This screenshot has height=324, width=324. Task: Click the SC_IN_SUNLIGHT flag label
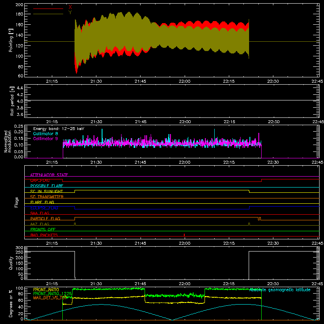click(x=47, y=191)
